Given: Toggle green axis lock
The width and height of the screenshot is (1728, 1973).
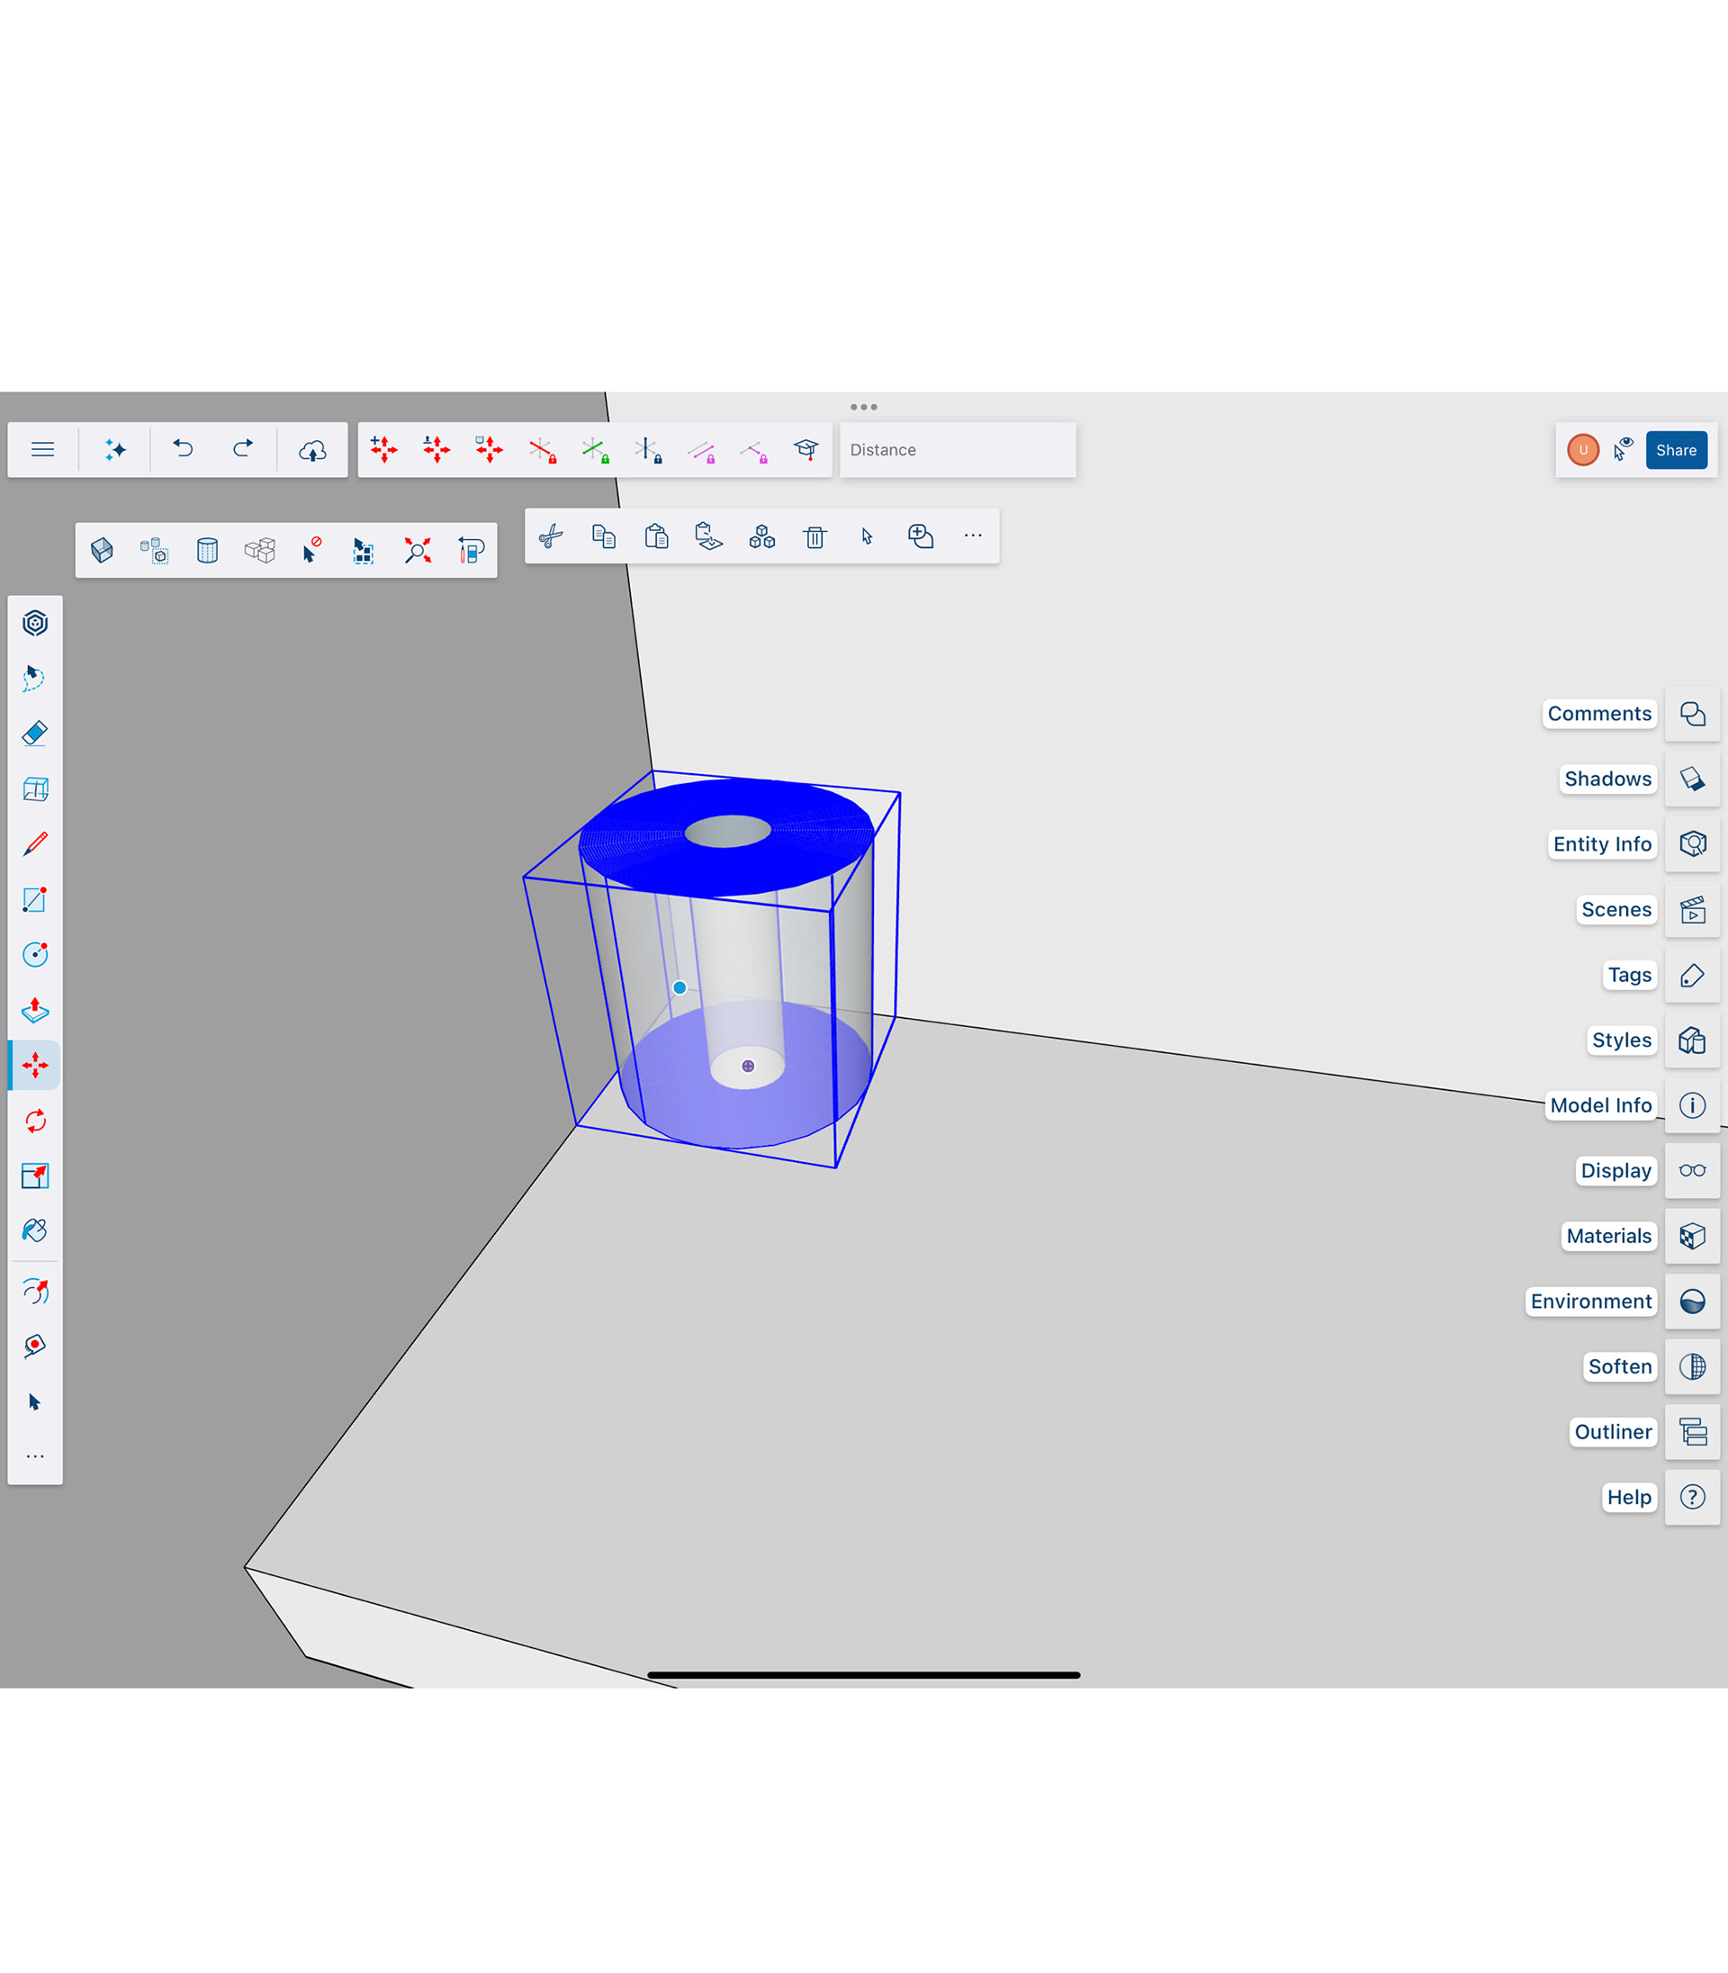Looking at the screenshot, I should [x=595, y=450].
